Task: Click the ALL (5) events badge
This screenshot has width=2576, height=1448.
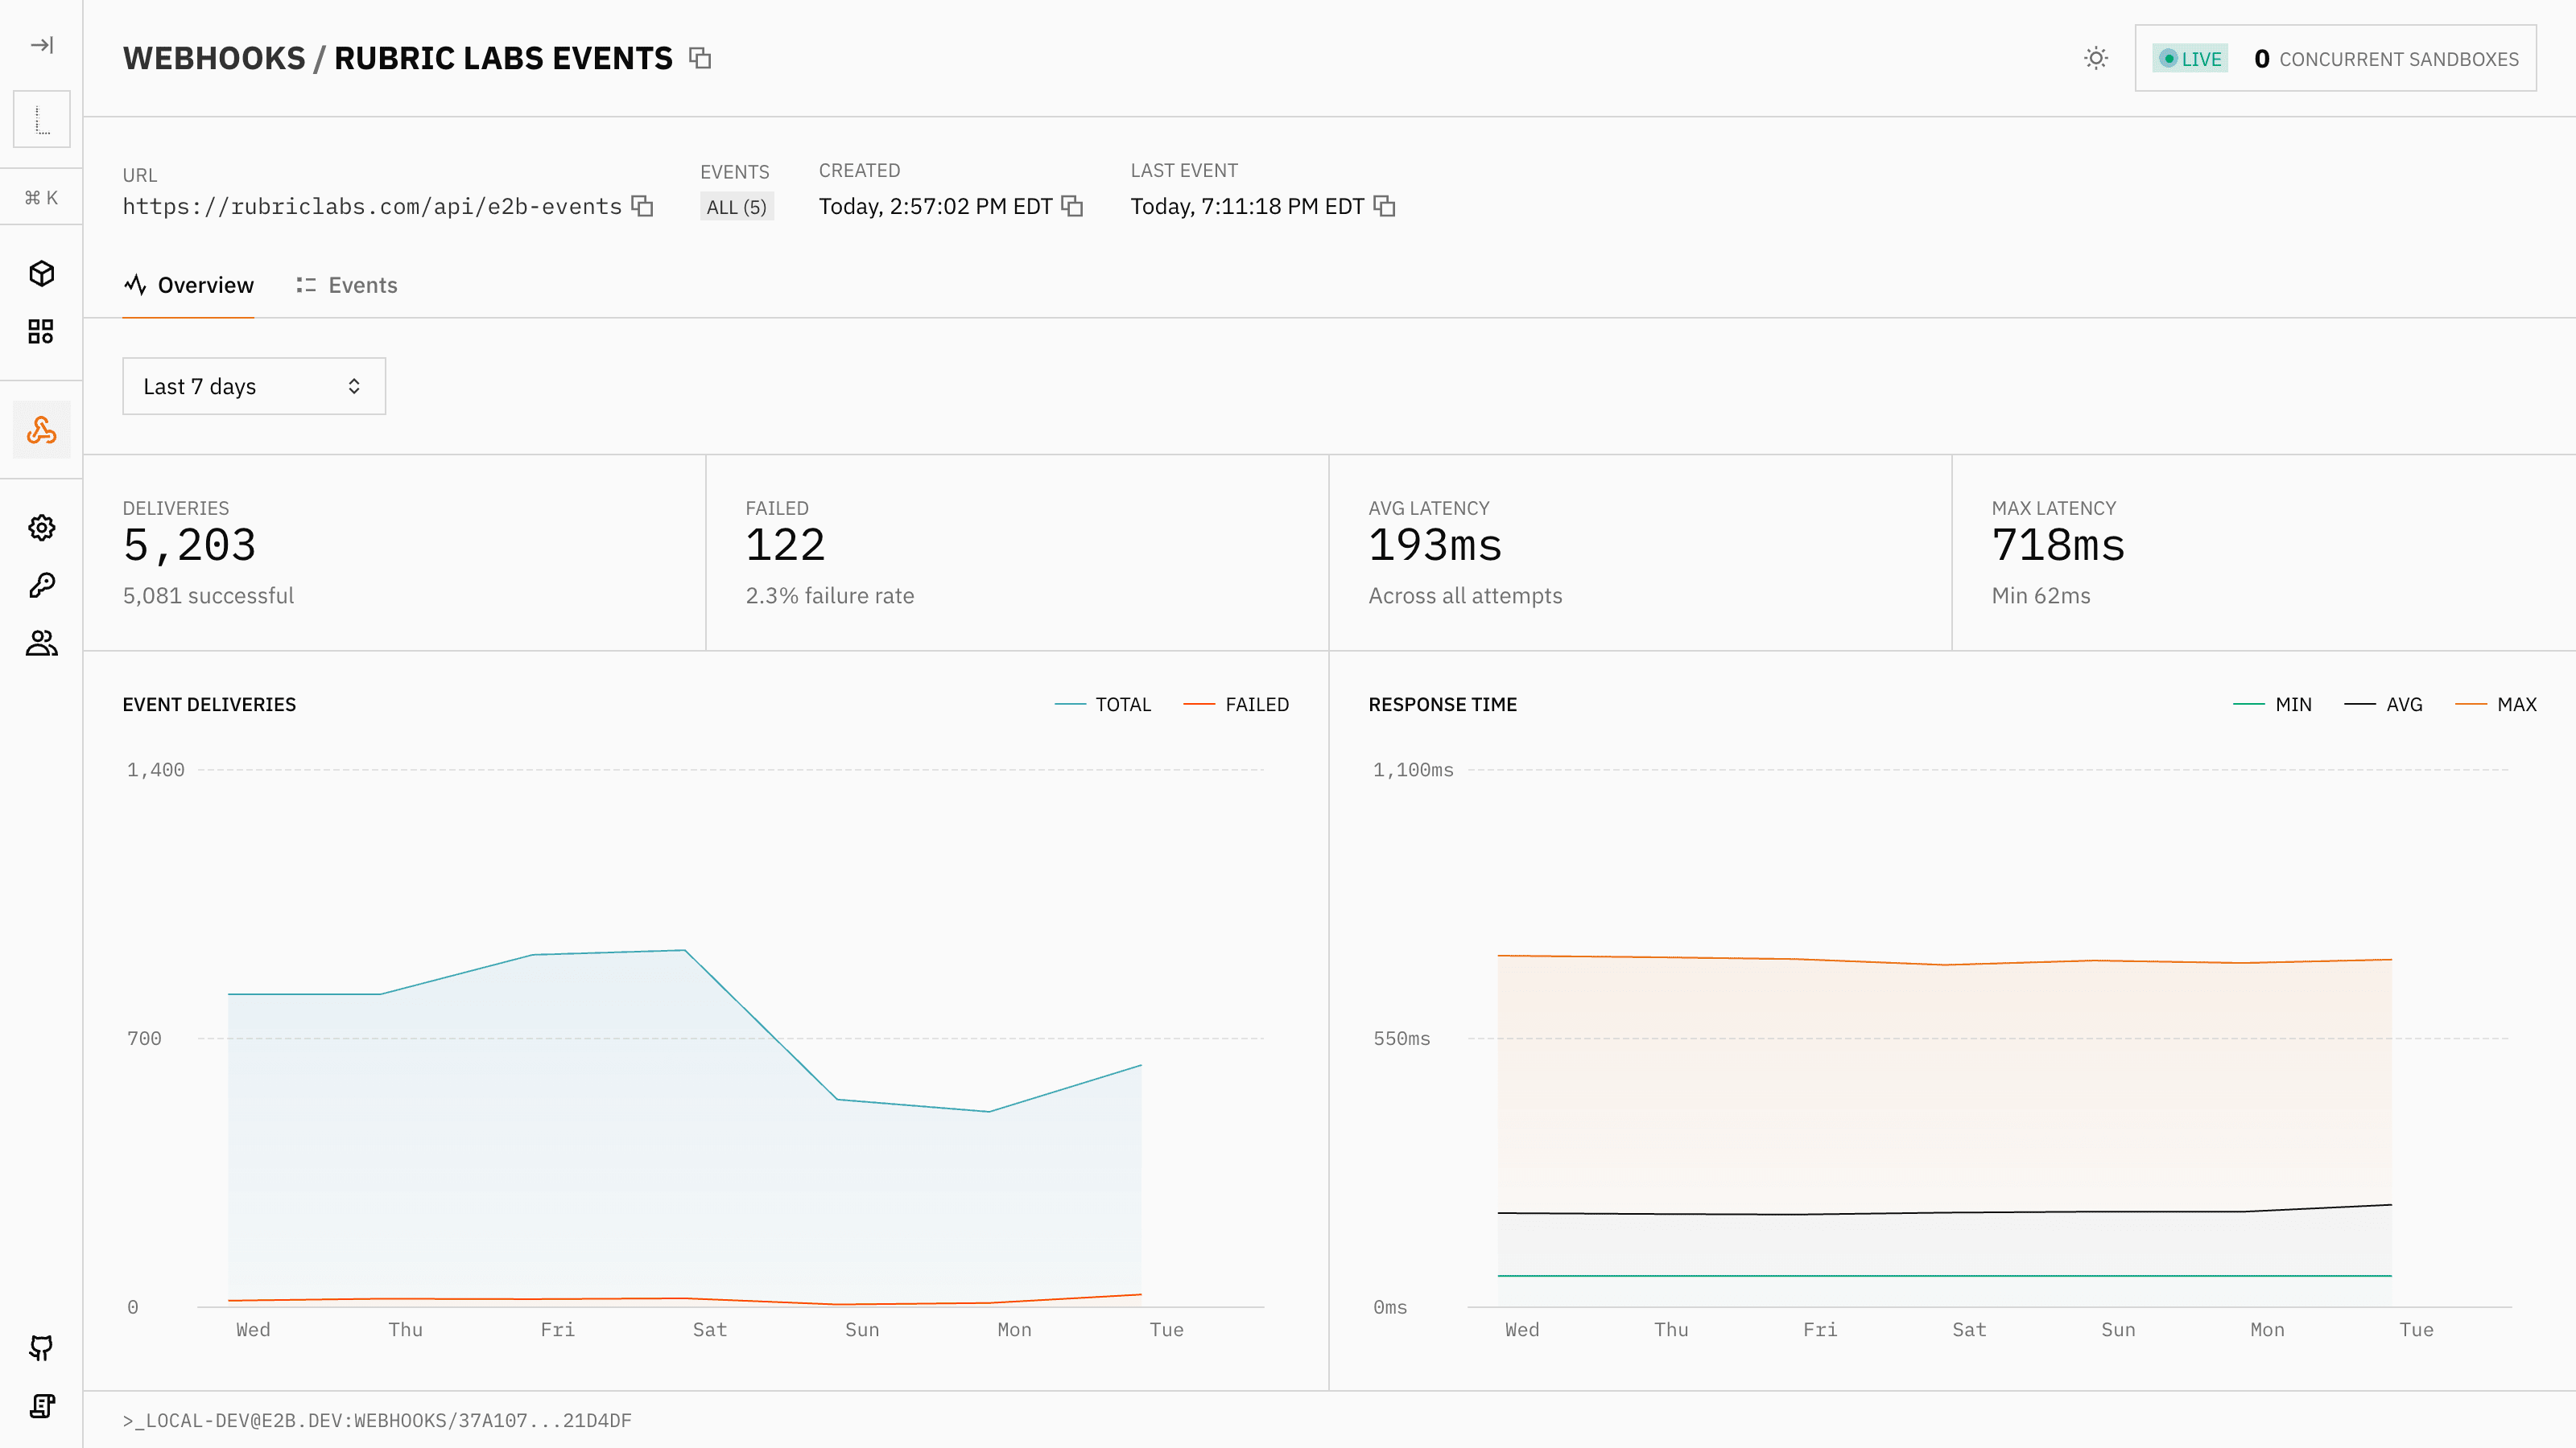Action: click(736, 207)
